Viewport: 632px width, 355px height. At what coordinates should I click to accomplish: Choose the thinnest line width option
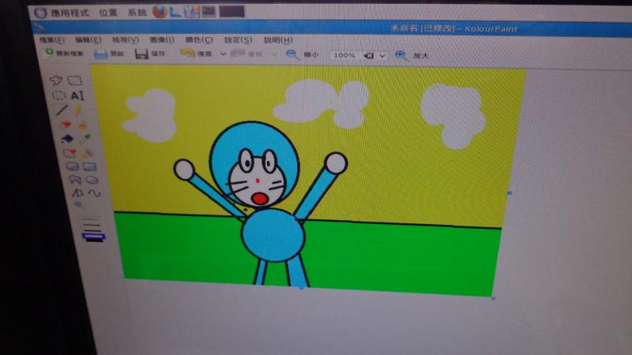pos(91,219)
